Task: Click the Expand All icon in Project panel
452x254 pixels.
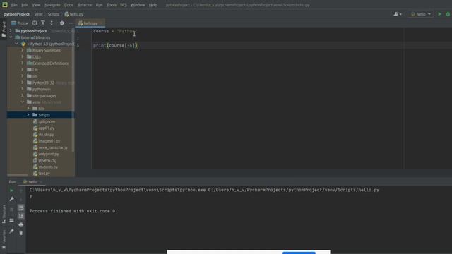Action: pyautogui.click(x=43, y=23)
